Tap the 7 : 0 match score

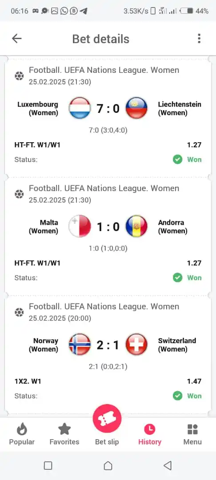pos(108,108)
